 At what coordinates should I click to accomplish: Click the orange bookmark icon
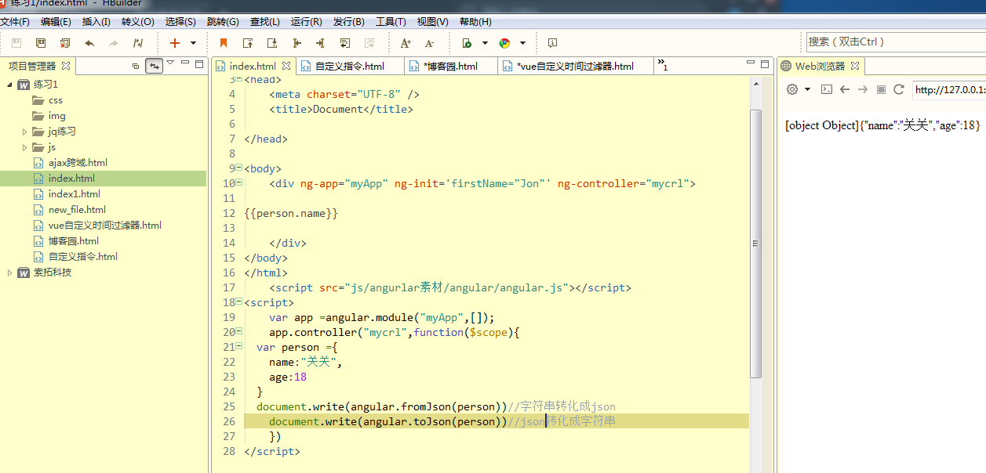pyautogui.click(x=224, y=43)
